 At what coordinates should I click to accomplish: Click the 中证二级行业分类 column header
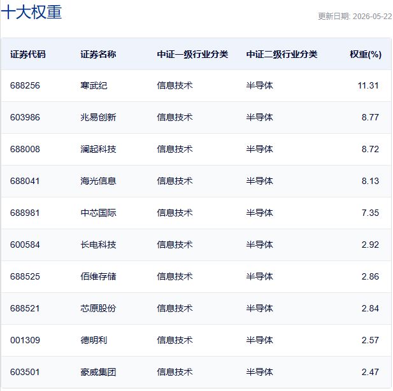pyautogui.click(x=282, y=54)
